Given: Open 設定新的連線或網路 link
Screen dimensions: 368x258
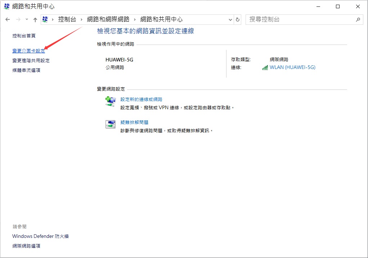Looking at the screenshot, I should coord(141,100).
